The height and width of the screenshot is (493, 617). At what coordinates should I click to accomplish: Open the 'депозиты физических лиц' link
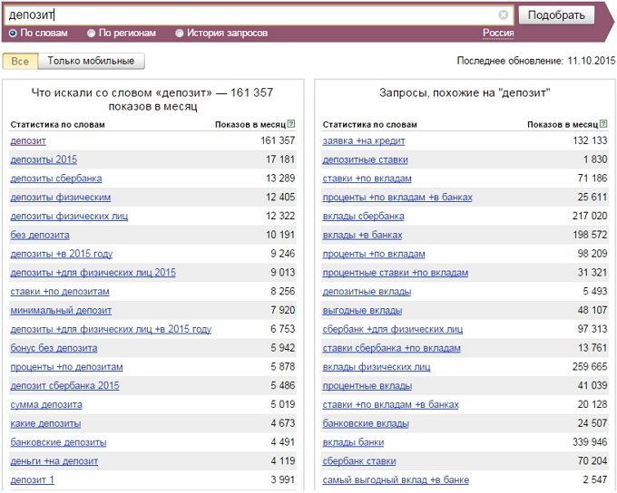pos(69,217)
